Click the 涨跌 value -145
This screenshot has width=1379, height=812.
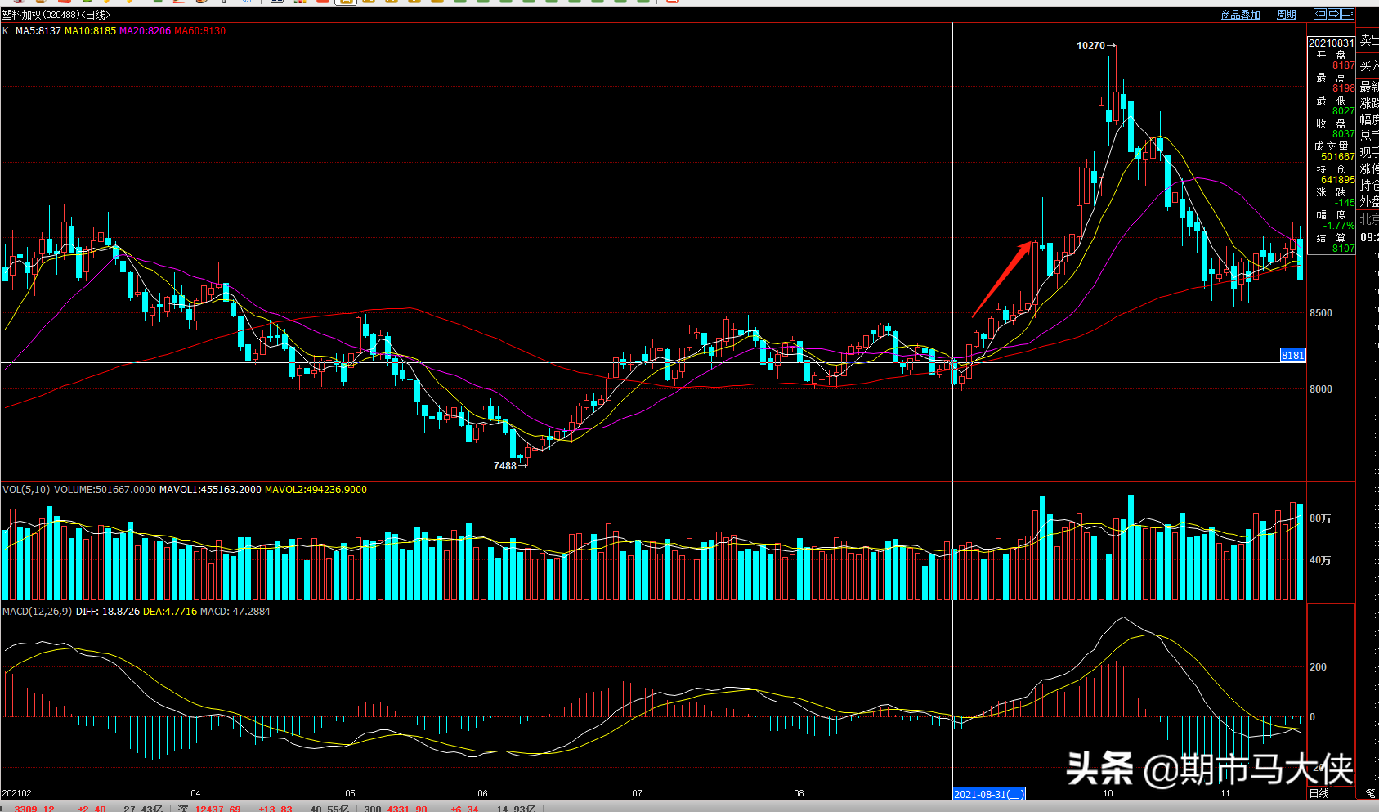click(1345, 203)
